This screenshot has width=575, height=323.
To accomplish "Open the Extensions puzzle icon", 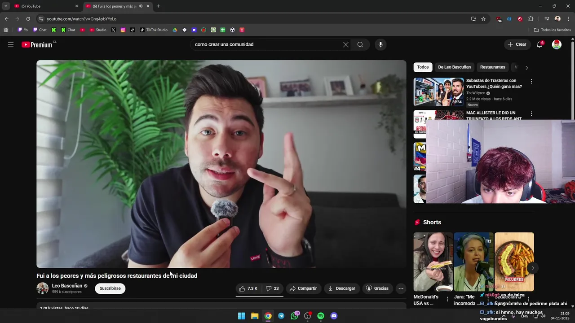I will [x=531, y=19].
